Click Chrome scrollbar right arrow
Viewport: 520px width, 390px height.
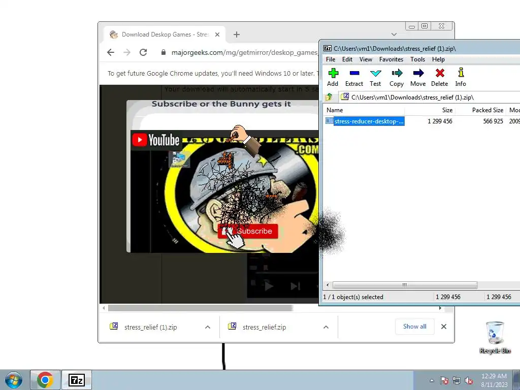pos(440,308)
